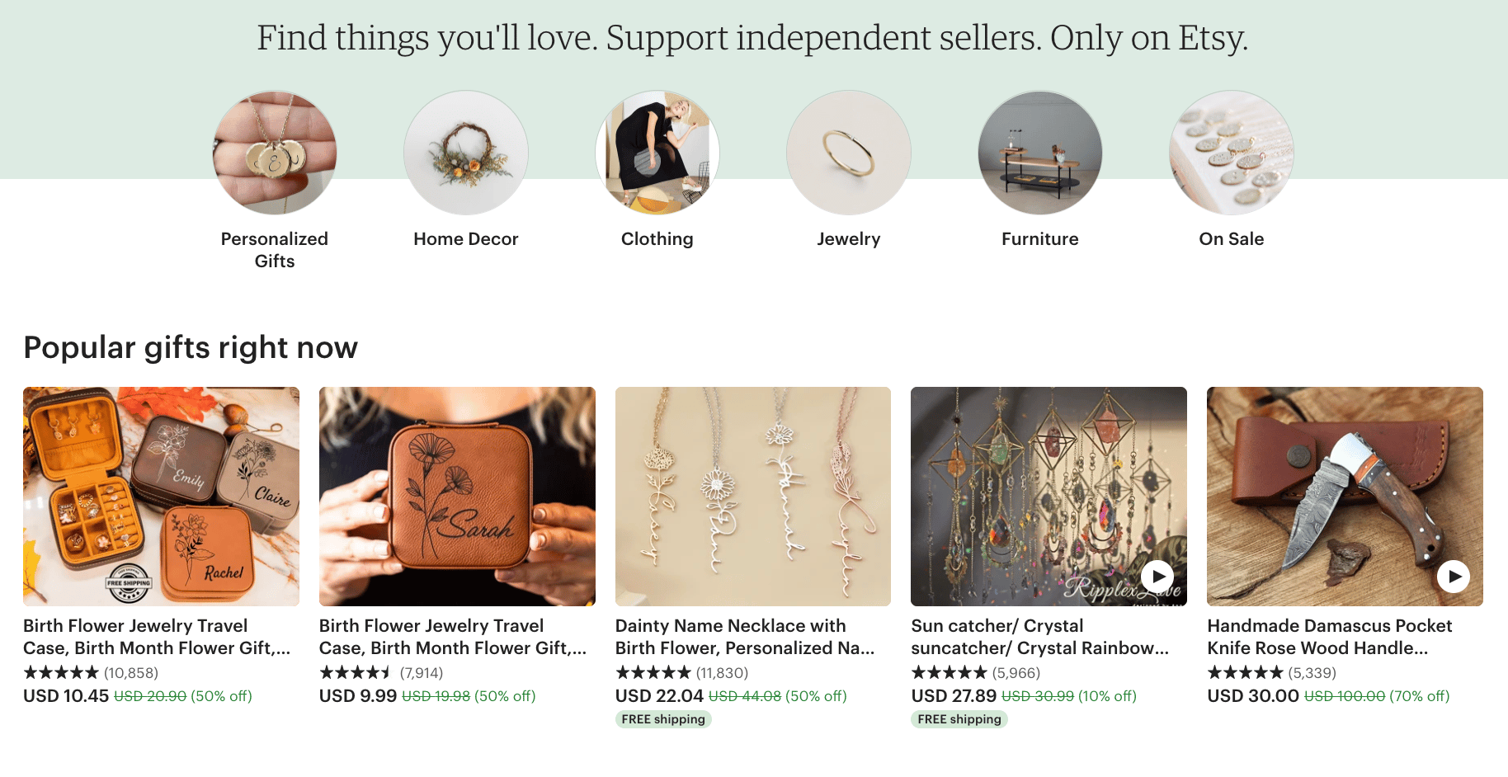Viewport: 1508px width, 777px height.
Task: Go to the Home Decor label link
Action: [466, 238]
